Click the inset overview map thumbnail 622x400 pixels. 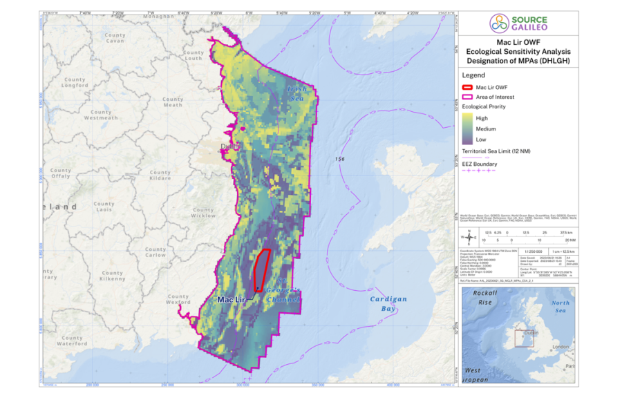click(x=518, y=335)
